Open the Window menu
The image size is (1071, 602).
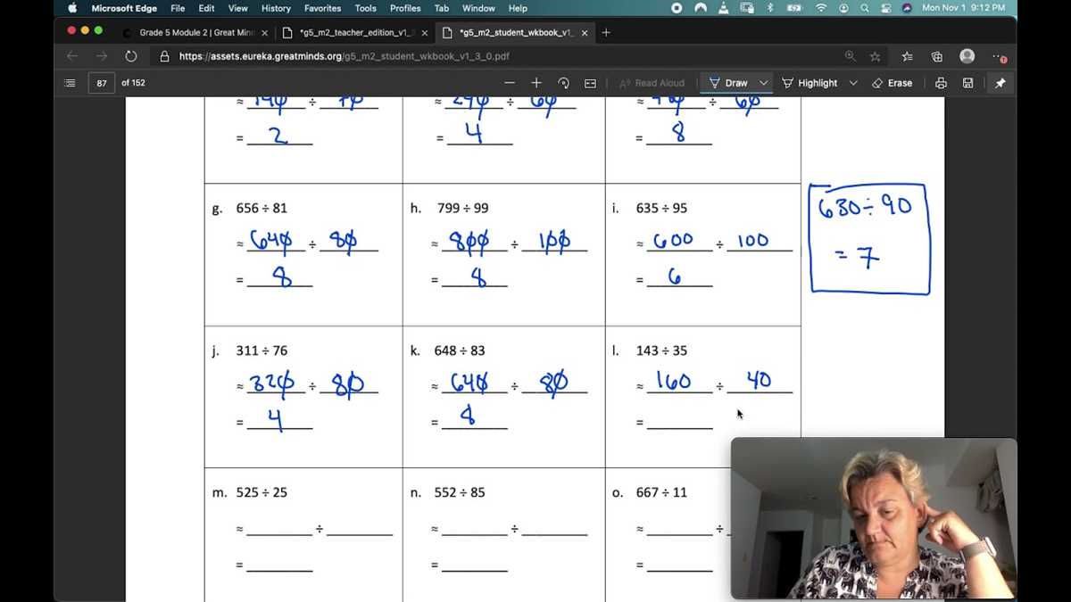pyautogui.click(x=478, y=8)
